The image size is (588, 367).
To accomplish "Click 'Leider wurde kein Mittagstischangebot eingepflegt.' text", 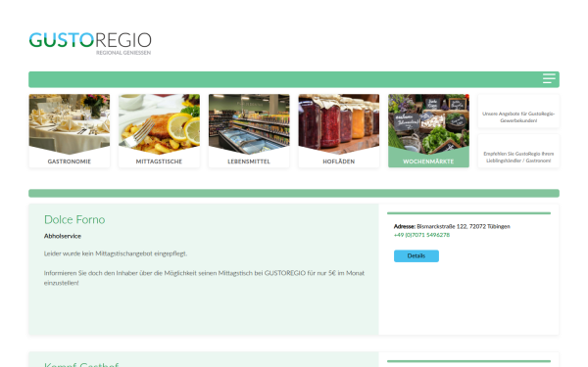I will point(116,253).
